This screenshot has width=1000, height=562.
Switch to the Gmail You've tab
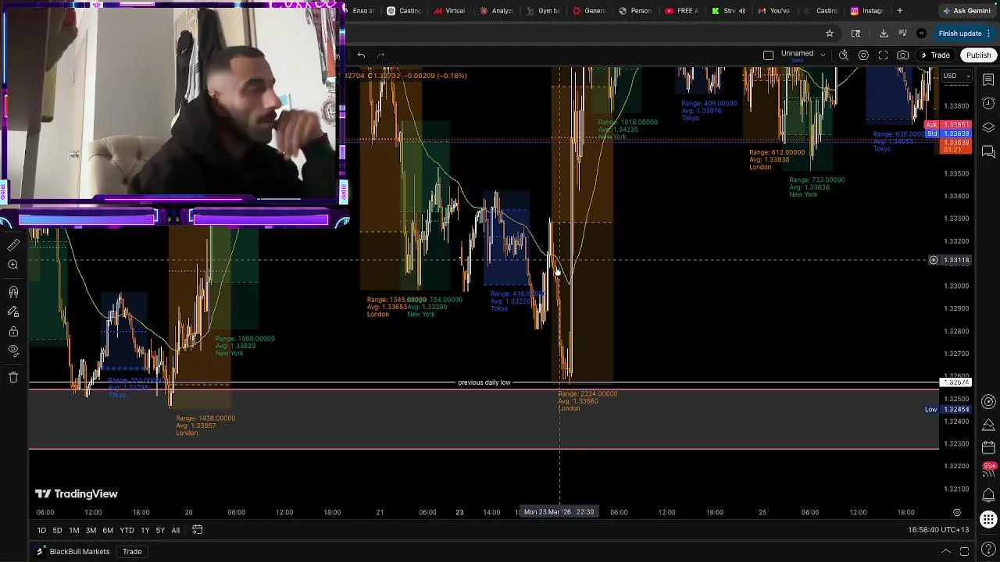(x=773, y=11)
